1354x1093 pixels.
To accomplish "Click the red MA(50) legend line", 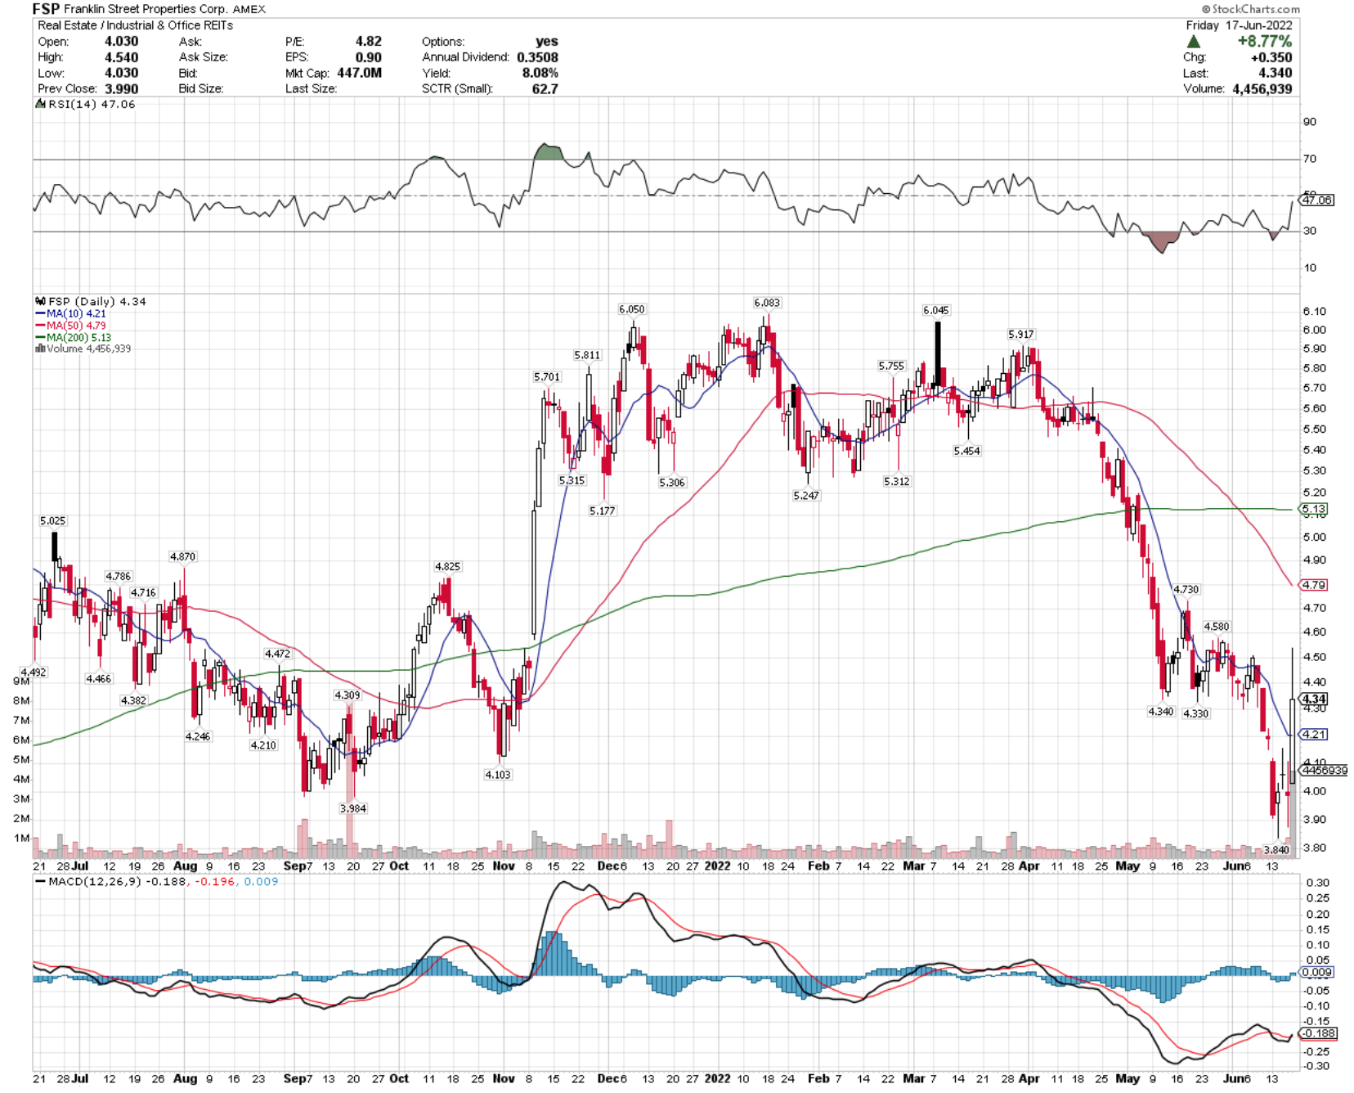I will point(40,326).
